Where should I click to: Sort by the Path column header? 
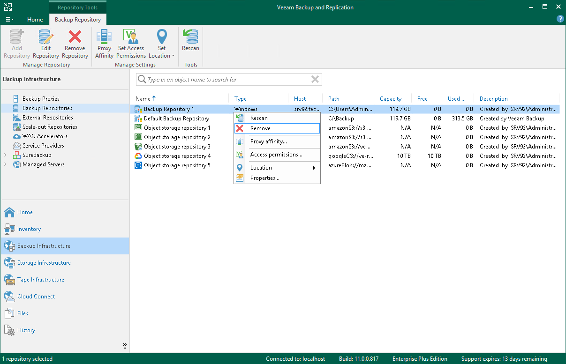click(x=334, y=99)
